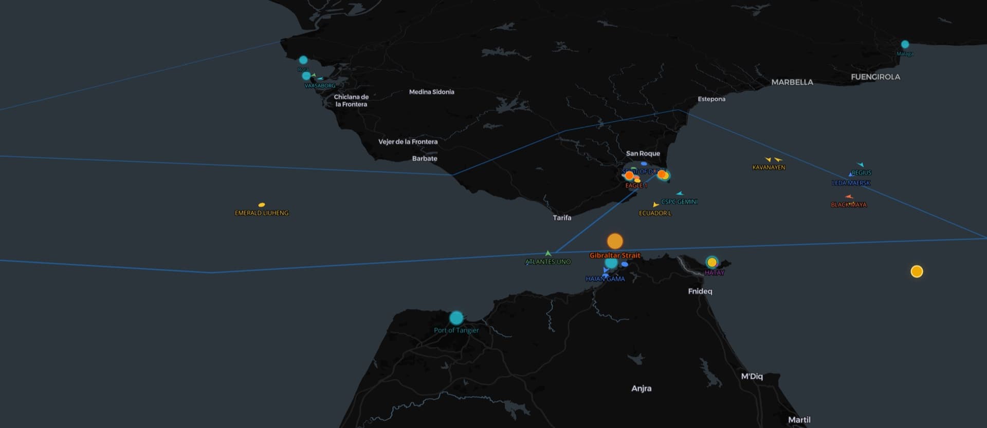Click the LEDA MAERSK ship label
The width and height of the screenshot is (987, 428).
pos(851,183)
